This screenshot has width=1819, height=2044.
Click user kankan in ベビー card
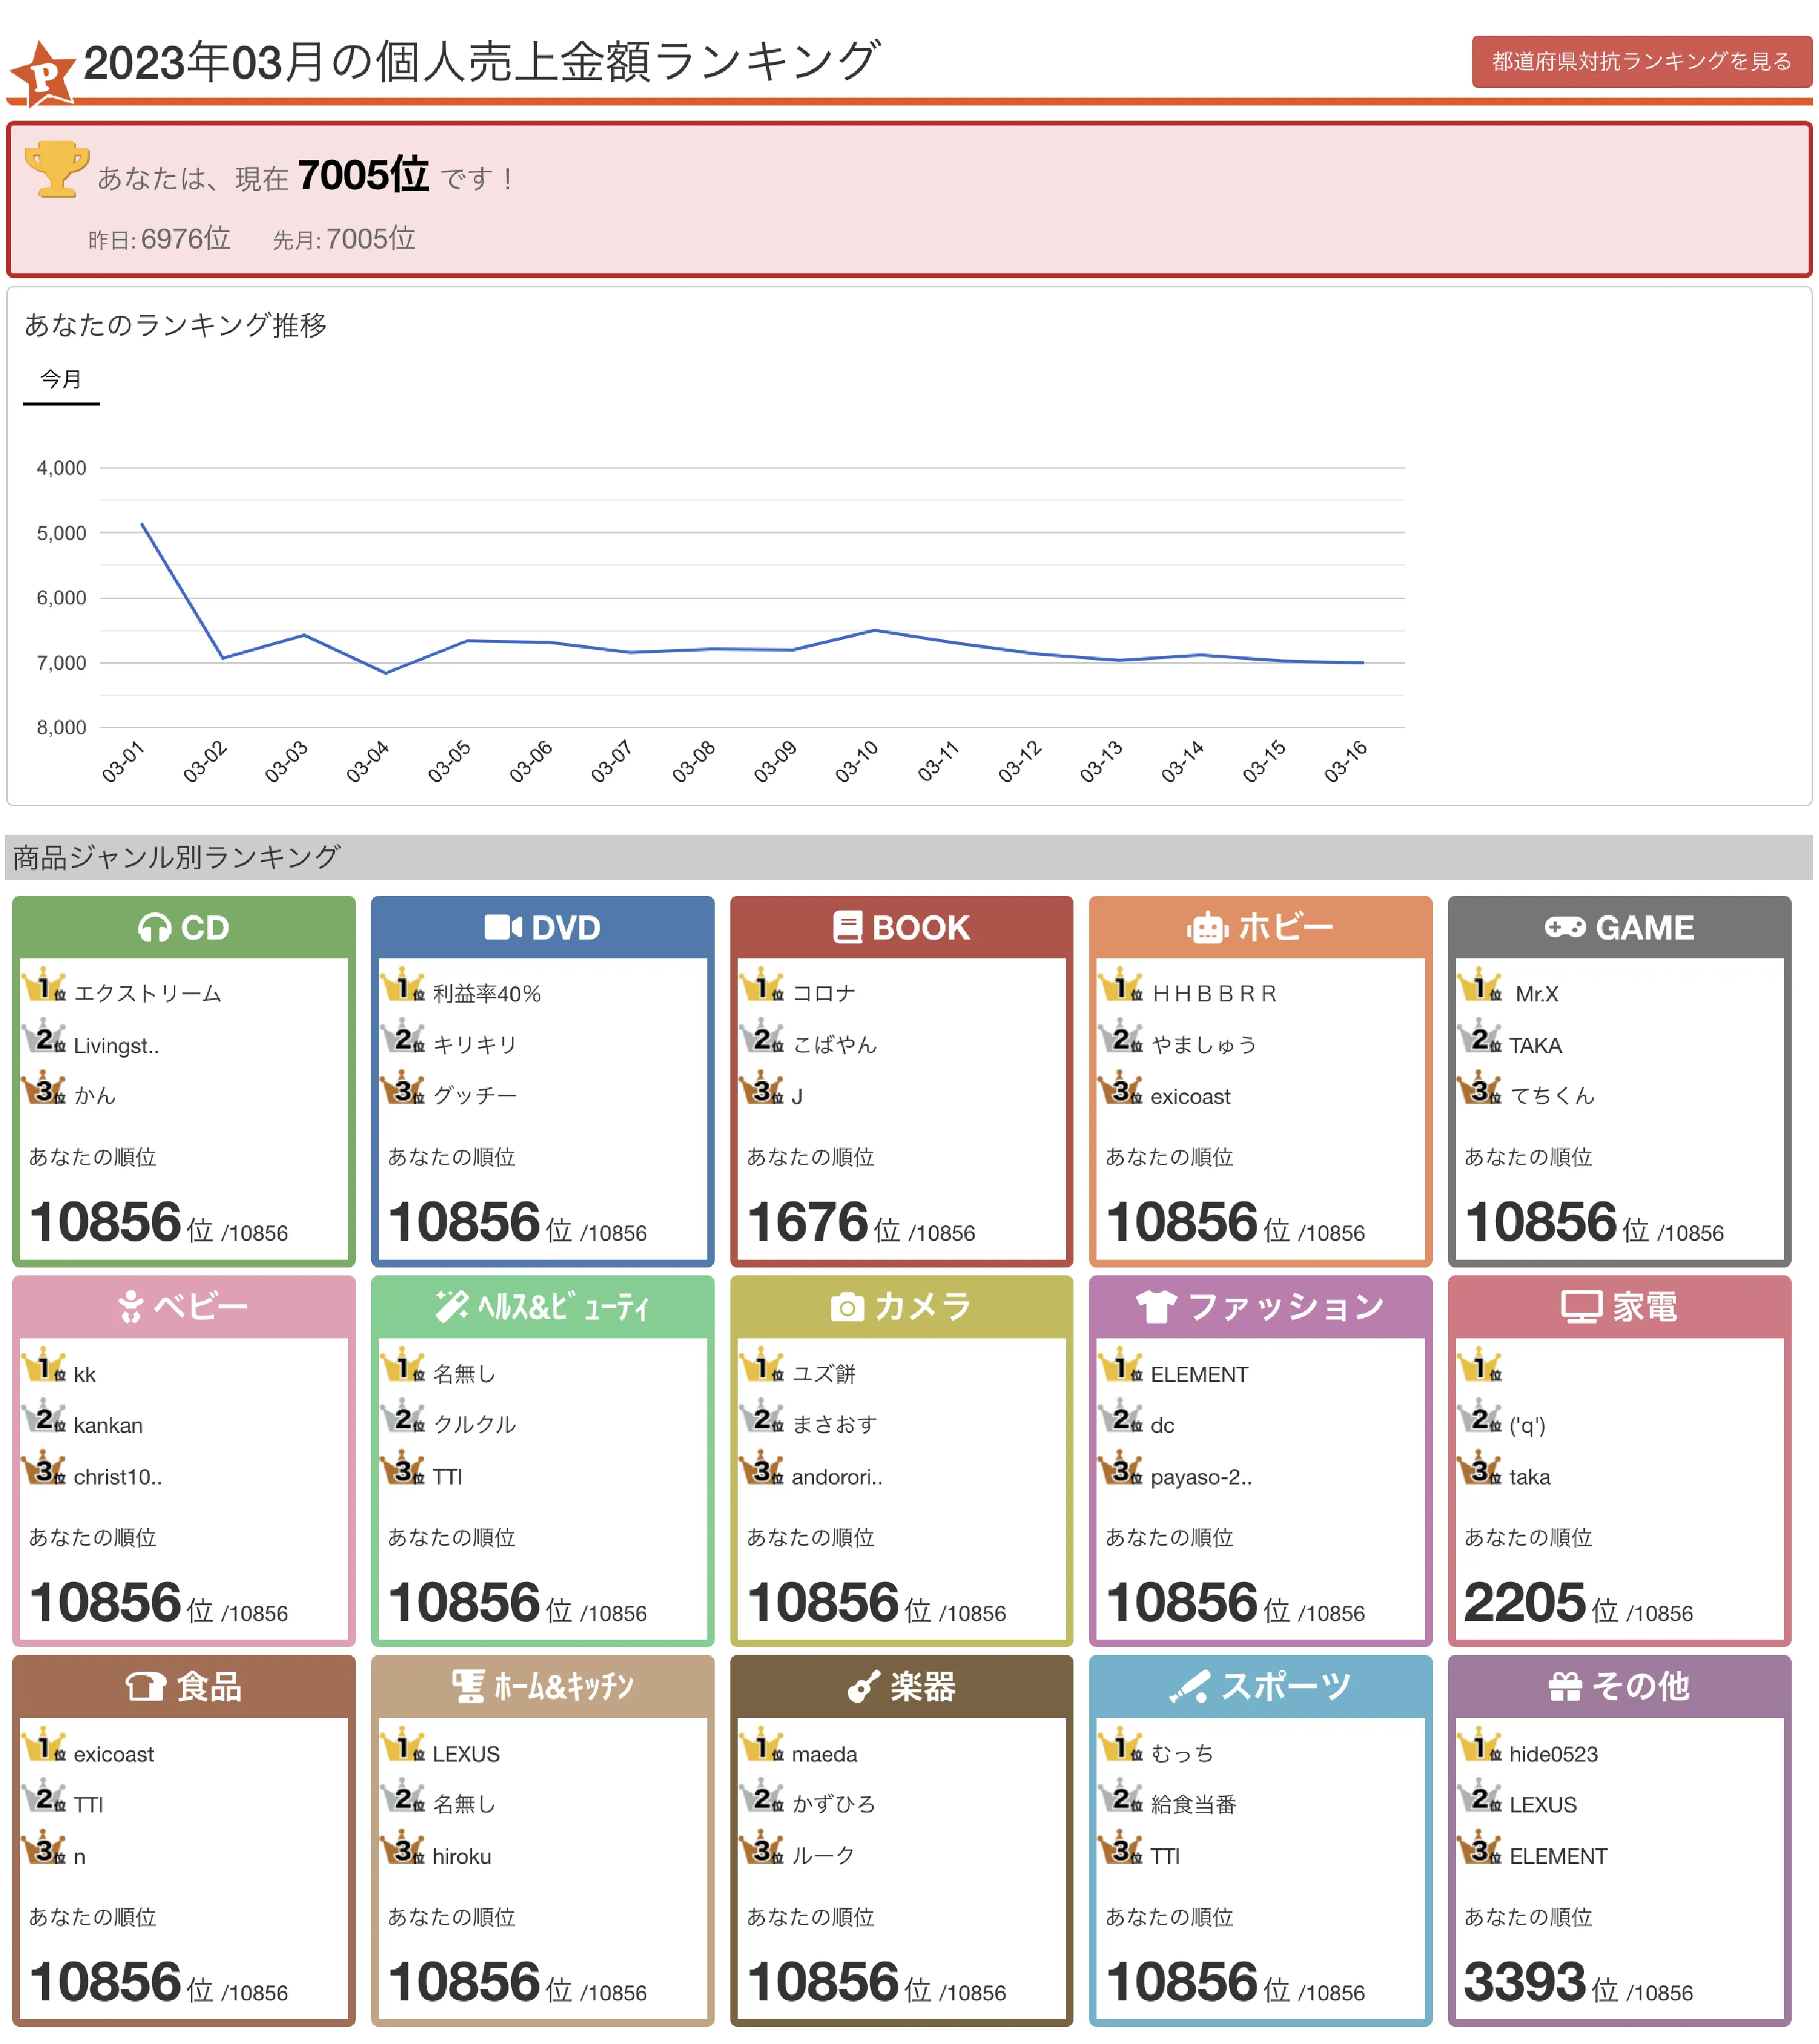(108, 1425)
